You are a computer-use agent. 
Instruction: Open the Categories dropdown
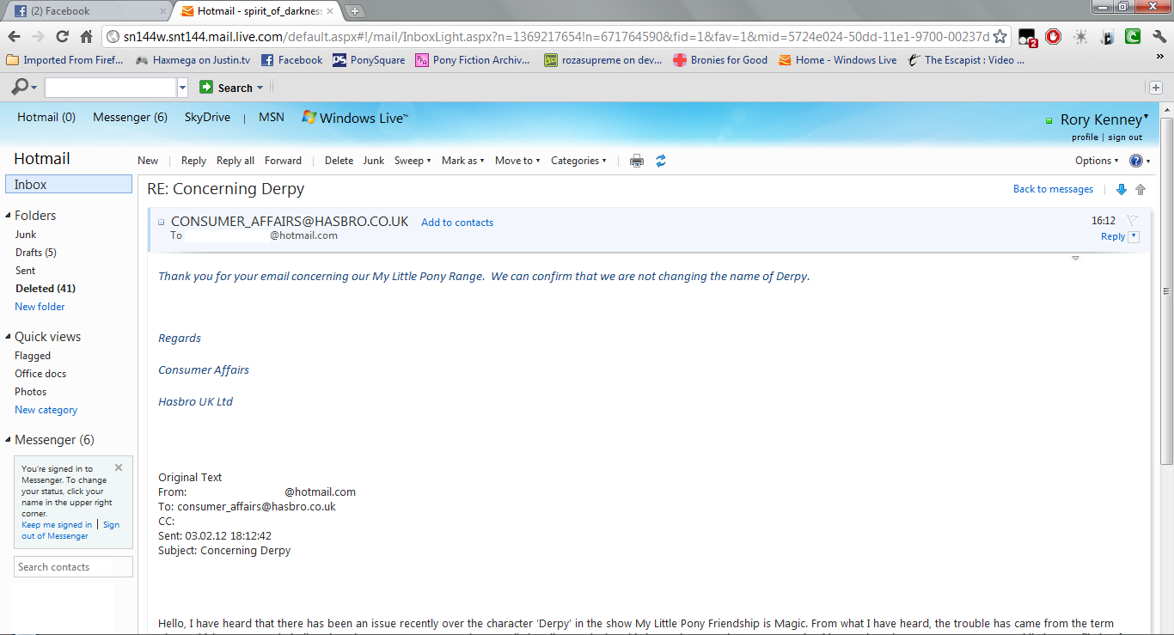(578, 161)
